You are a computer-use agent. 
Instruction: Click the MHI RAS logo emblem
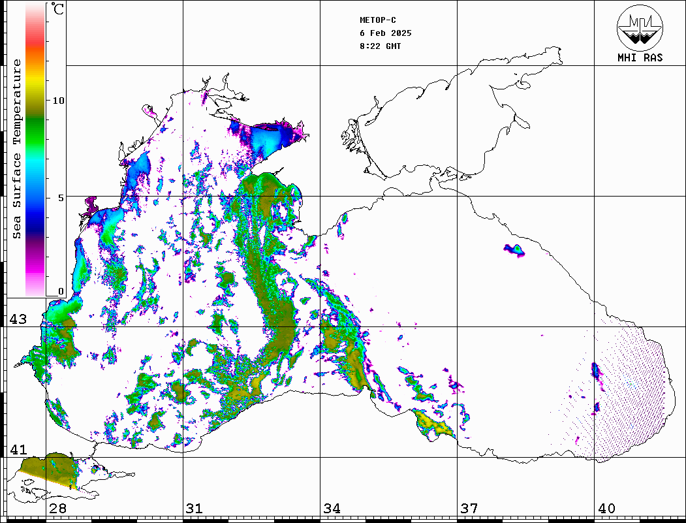tap(640, 27)
